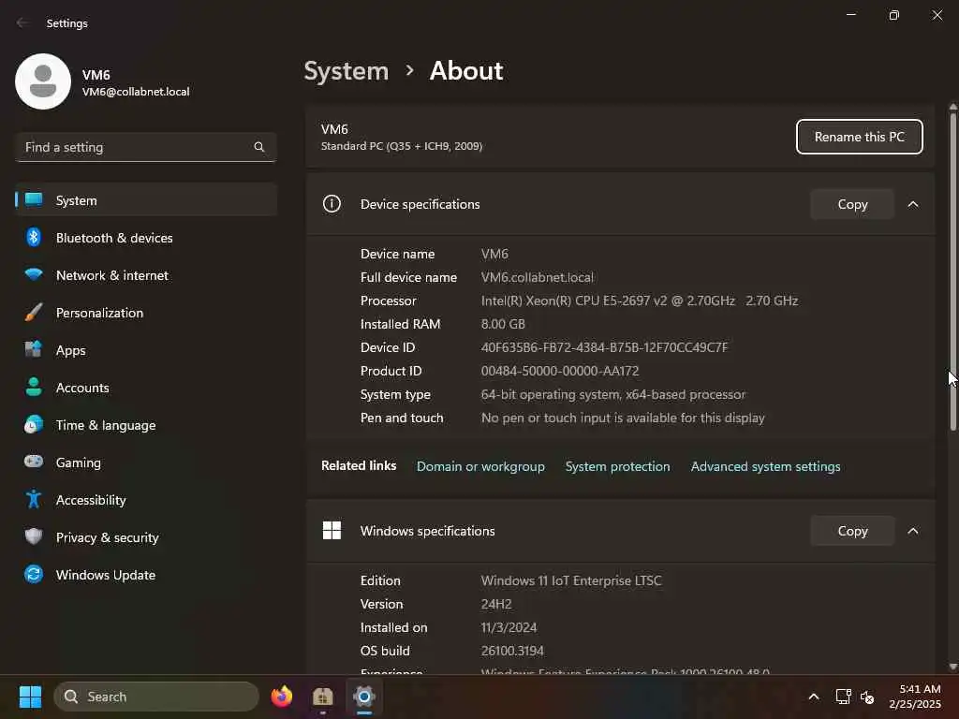This screenshot has height=719, width=959.
Task: Click the Apps icon in sidebar
Action: pos(34,350)
